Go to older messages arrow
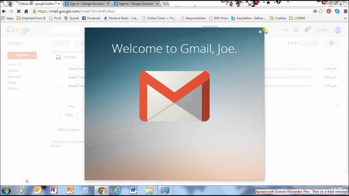 point(315,43)
